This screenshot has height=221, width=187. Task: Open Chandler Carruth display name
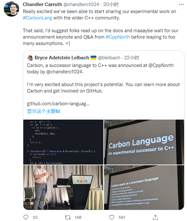tap(42, 4)
